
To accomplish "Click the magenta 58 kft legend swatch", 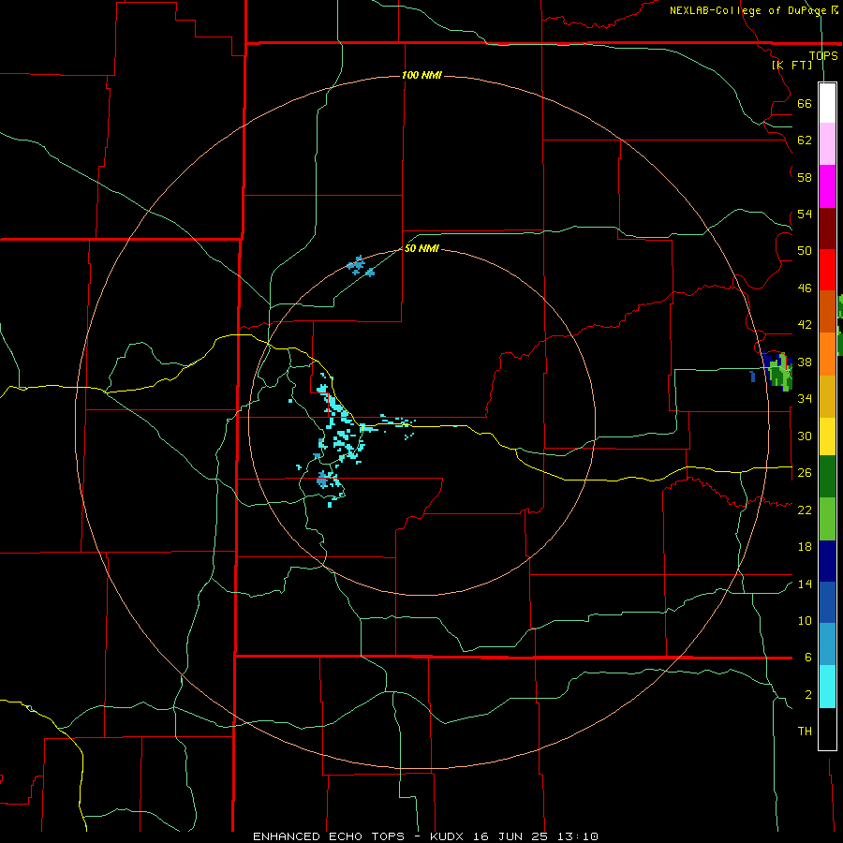I will click(827, 186).
